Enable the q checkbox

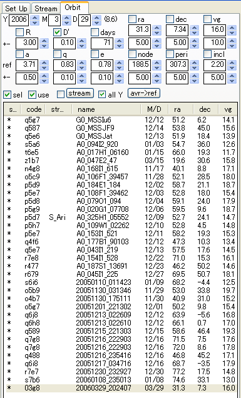point(57,54)
